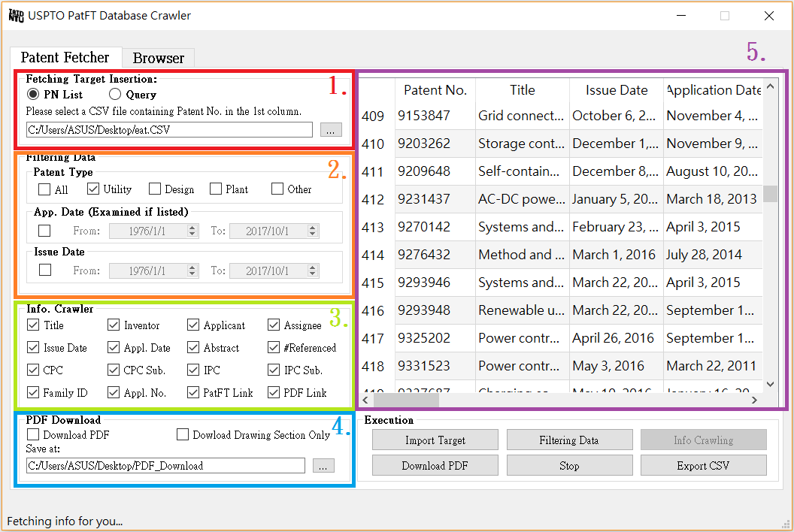The height and width of the screenshot is (532, 794).
Task: Click Issue Date To date field
Action: (274, 271)
